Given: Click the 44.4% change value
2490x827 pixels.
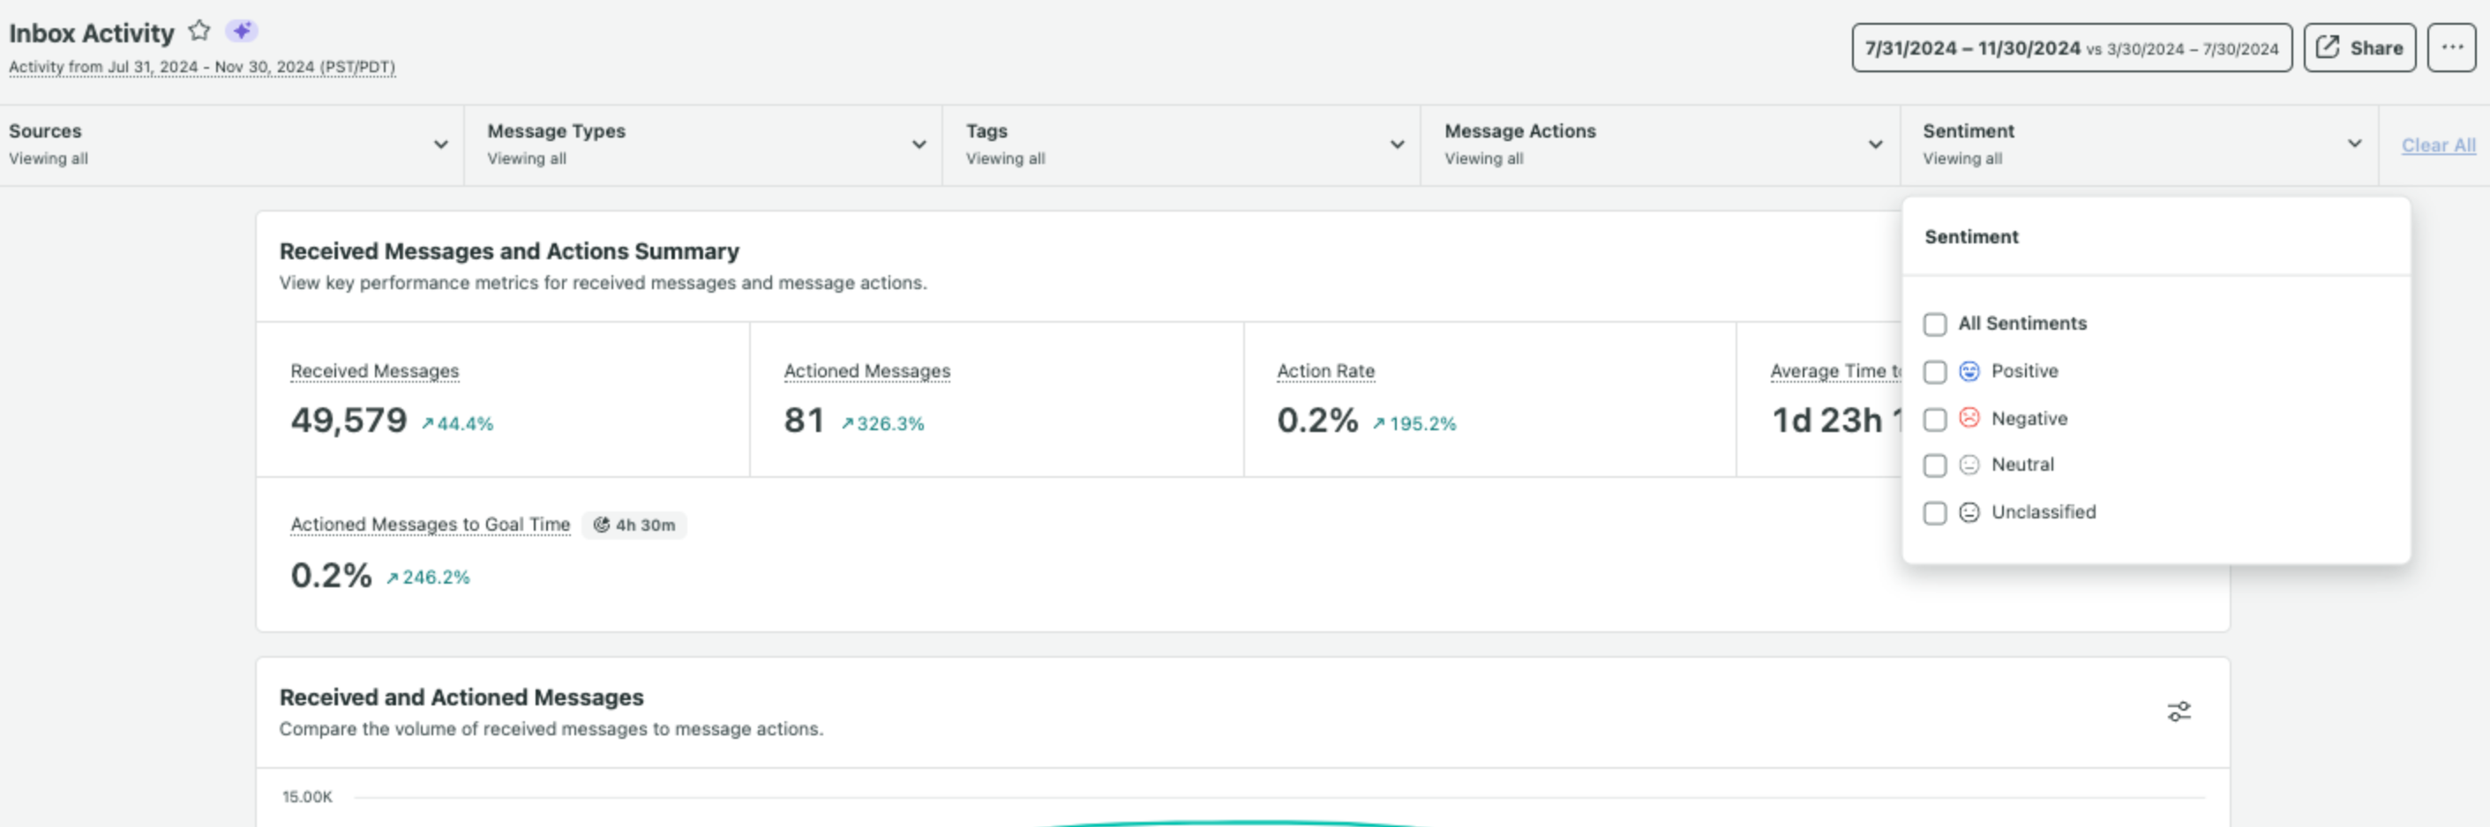Looking at the screenshot, I should (465, 423).
